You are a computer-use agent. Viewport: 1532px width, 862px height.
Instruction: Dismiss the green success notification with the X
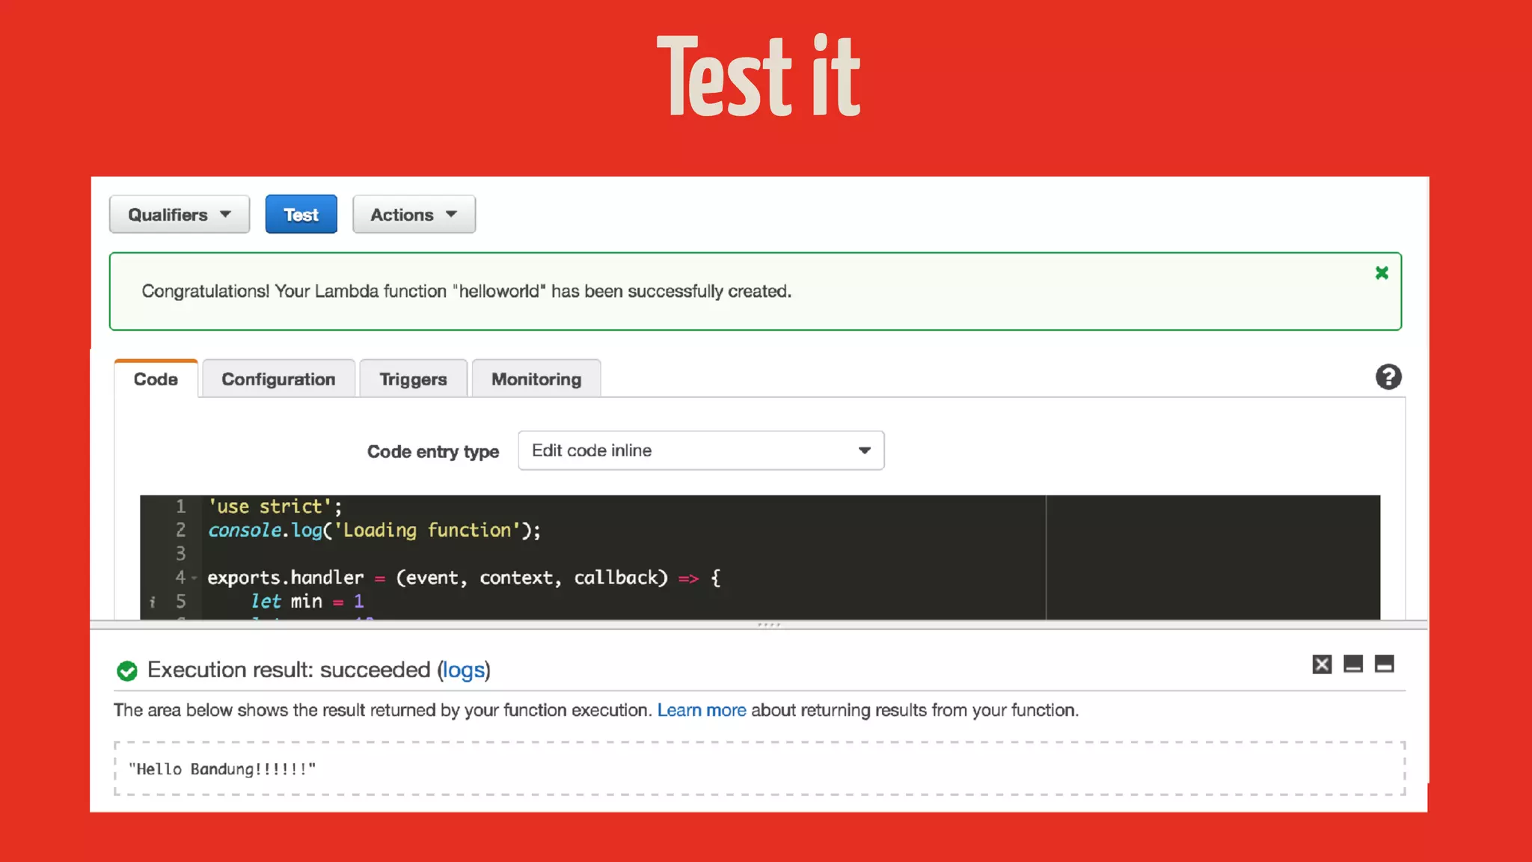[x=1381, y=273]
